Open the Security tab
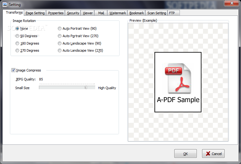241x164 pixels. [x=73, y=13]
